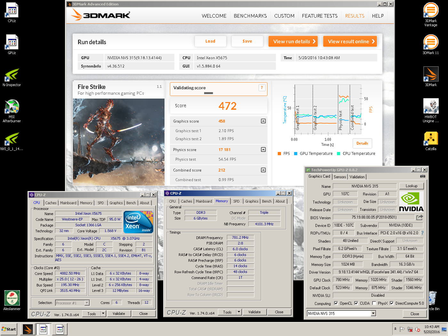Image resolution: width=448 pixels, height=336 pixels.
Task: Click the NVIDIA logo in GPU-Z
Action: click(411, 202)
